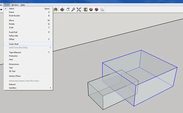
Task: Expand Solid Tools (Pro Only) submenu
Action: [x=28, y=48]
